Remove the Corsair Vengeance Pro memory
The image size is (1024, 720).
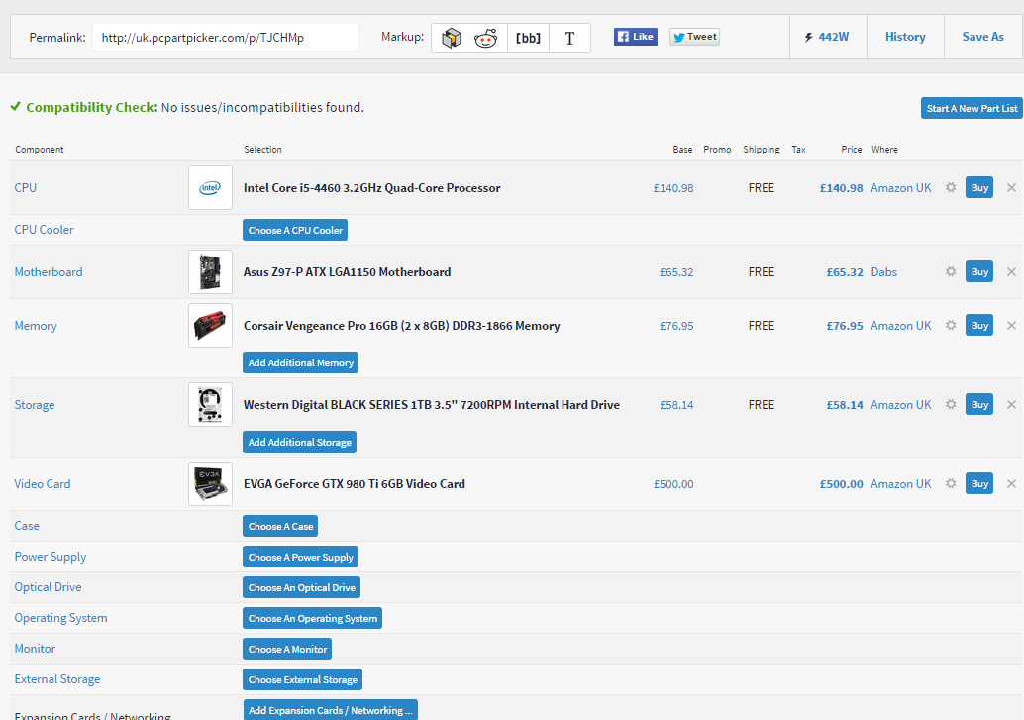pos(1011,326)
